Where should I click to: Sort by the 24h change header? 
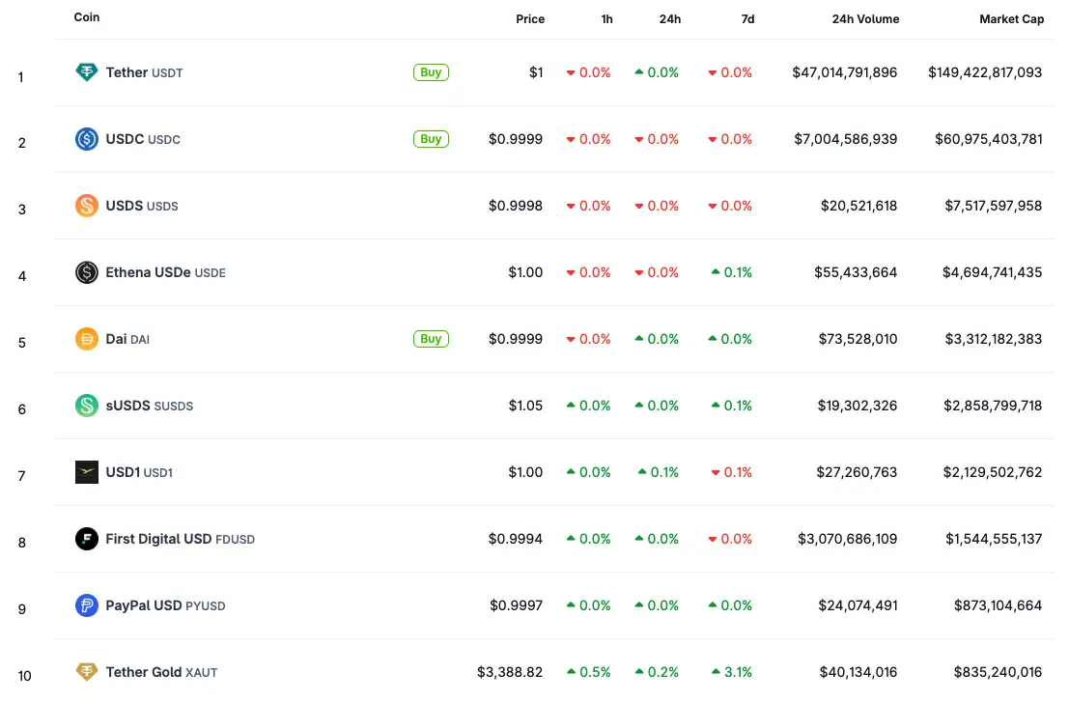[x=669, y=19]
